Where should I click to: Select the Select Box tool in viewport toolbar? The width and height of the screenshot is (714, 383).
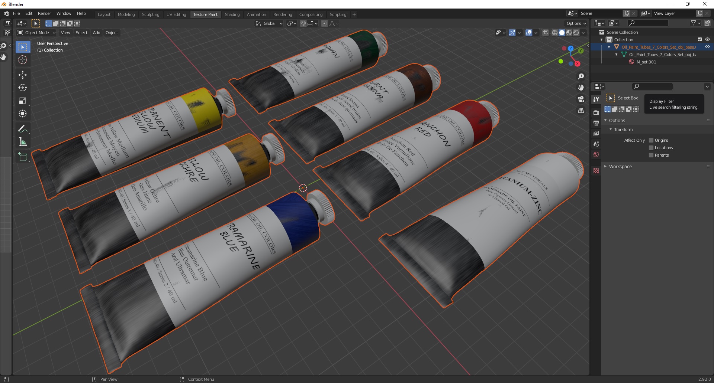23,47
